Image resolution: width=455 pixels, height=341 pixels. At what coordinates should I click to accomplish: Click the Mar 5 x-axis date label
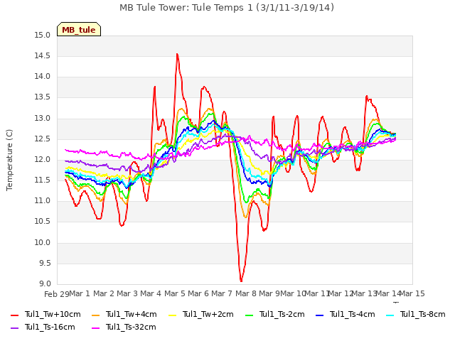(175, 293)
